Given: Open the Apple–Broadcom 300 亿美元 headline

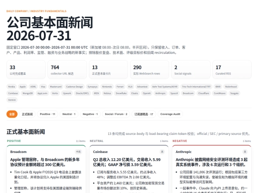Looking at the screenshot, I should (x=45, y=162).
